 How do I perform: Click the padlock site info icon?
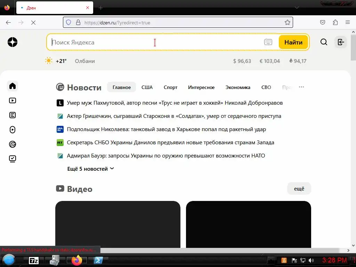(x=78, y=22)
